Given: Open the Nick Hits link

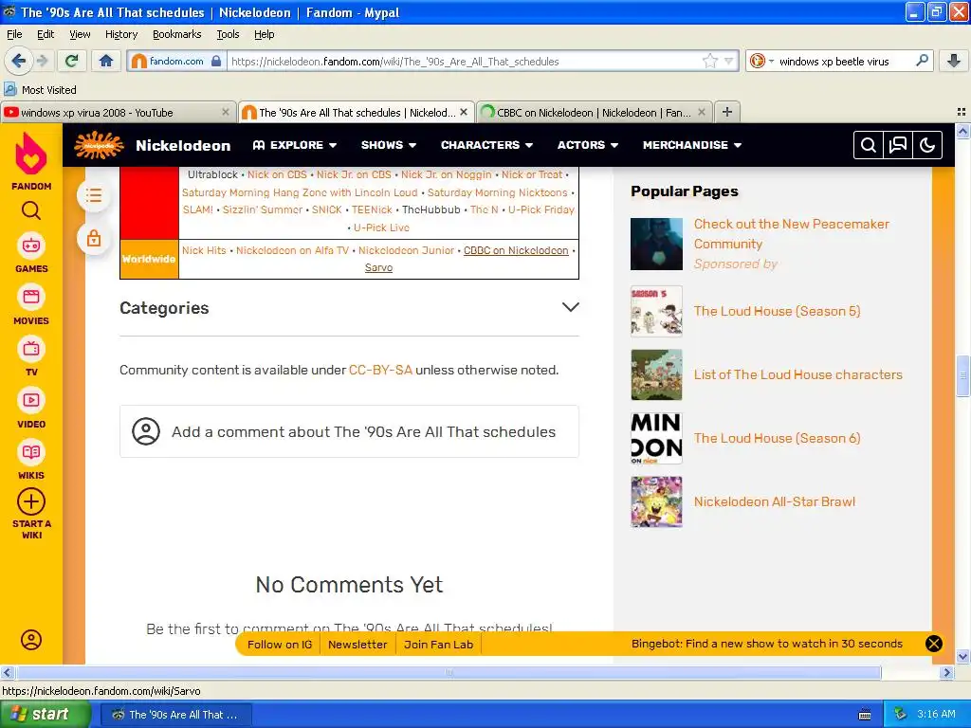Looking at the screenshot, I should click(x=204, y=250).
